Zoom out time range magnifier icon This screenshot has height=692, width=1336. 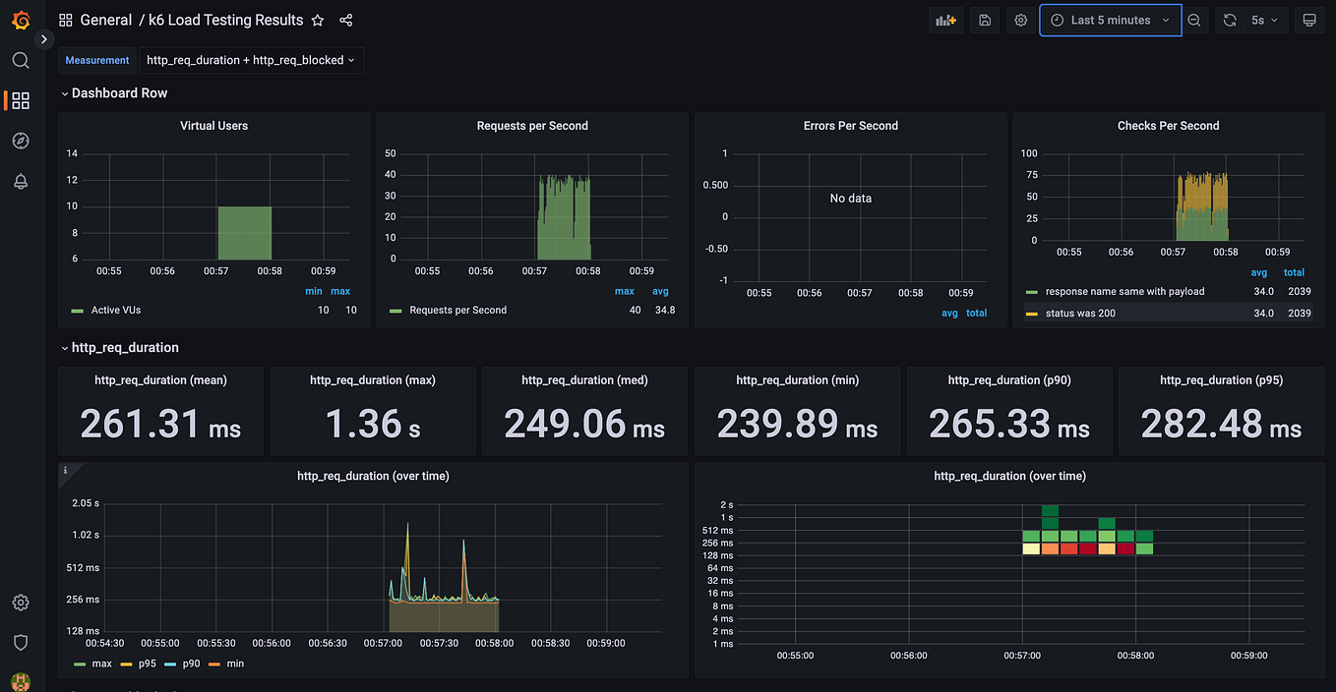click(1194, 21)
